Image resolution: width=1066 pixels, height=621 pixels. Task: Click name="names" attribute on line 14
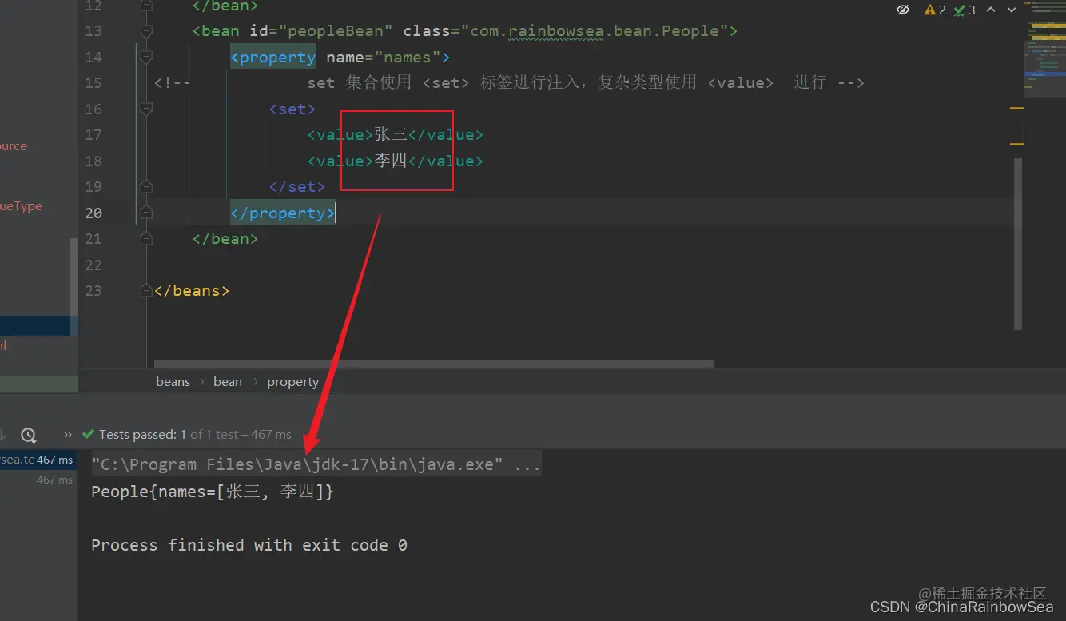(x=384, y=58)
